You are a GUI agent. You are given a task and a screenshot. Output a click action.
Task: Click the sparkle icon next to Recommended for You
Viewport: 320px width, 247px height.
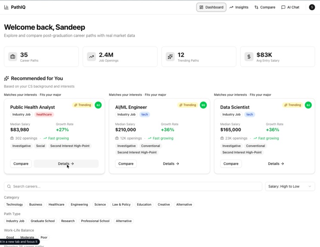(x=6, y=78)
